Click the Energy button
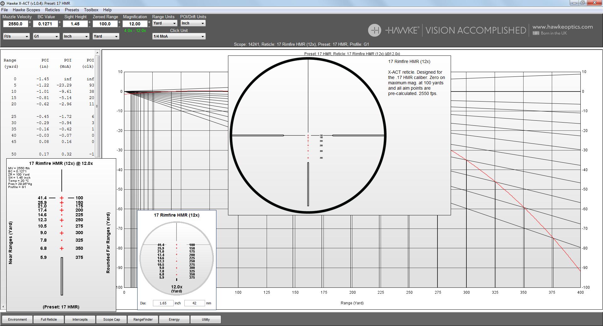The height and width of the screenshot is (326, 603). coord(174,319)
